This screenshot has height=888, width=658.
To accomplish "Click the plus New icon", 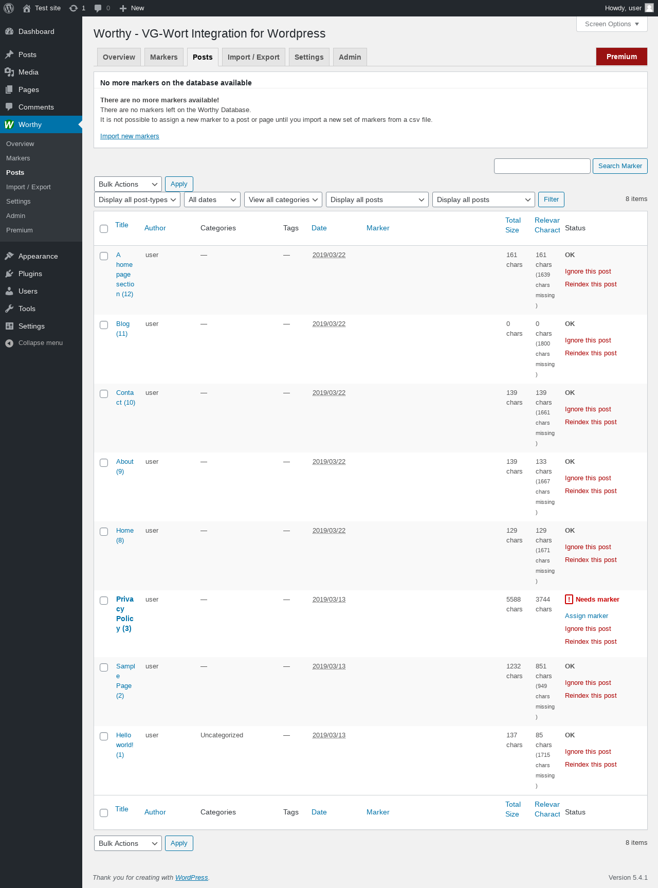I will click(x=123, y=8).
